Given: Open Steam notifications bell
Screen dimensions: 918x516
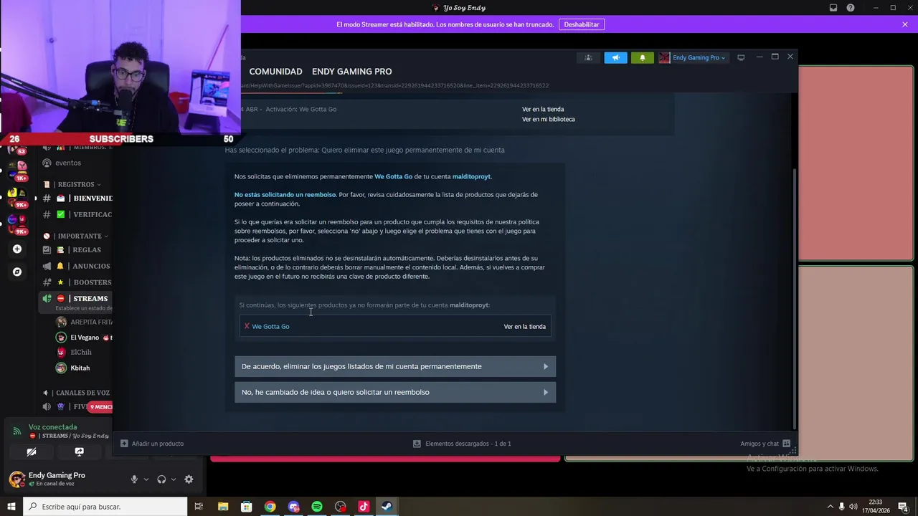Looking at the screenshot, I should [x=642, y=57].
